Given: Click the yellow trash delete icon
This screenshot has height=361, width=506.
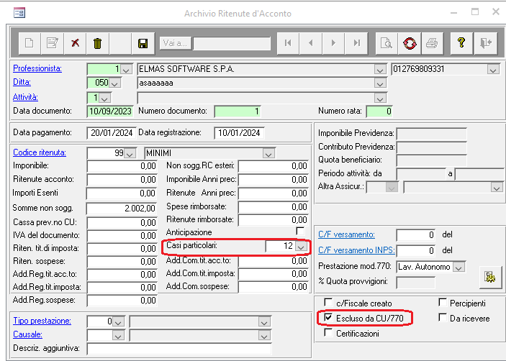Looking at the screenshot, I should click(97, 43).
